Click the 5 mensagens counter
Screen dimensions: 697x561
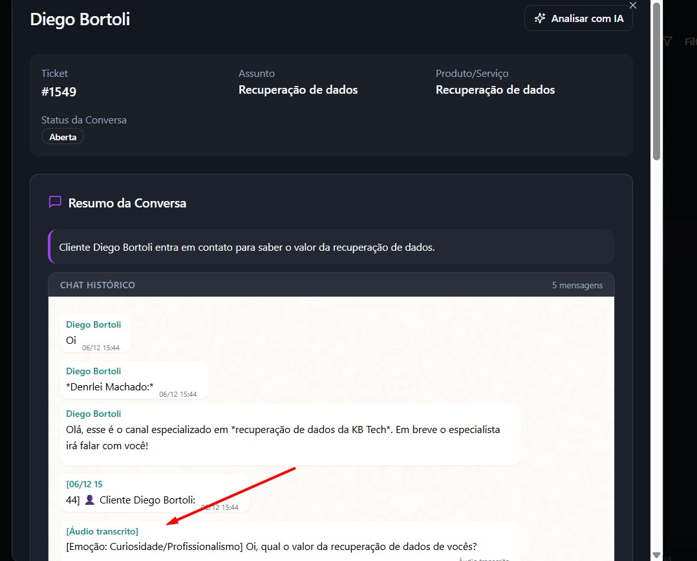pyautogui.click(x=577, y=285)
